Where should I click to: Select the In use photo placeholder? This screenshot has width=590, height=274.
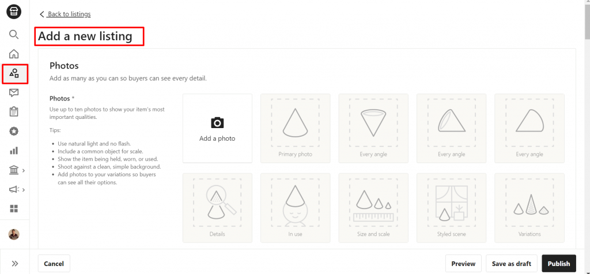296,208
